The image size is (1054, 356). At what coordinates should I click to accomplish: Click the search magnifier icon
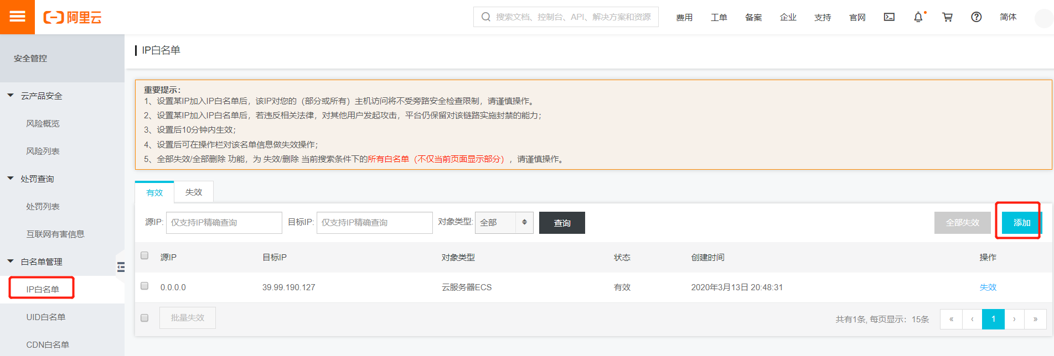485,17
